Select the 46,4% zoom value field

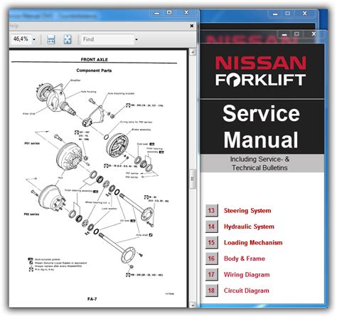(21, 39)
